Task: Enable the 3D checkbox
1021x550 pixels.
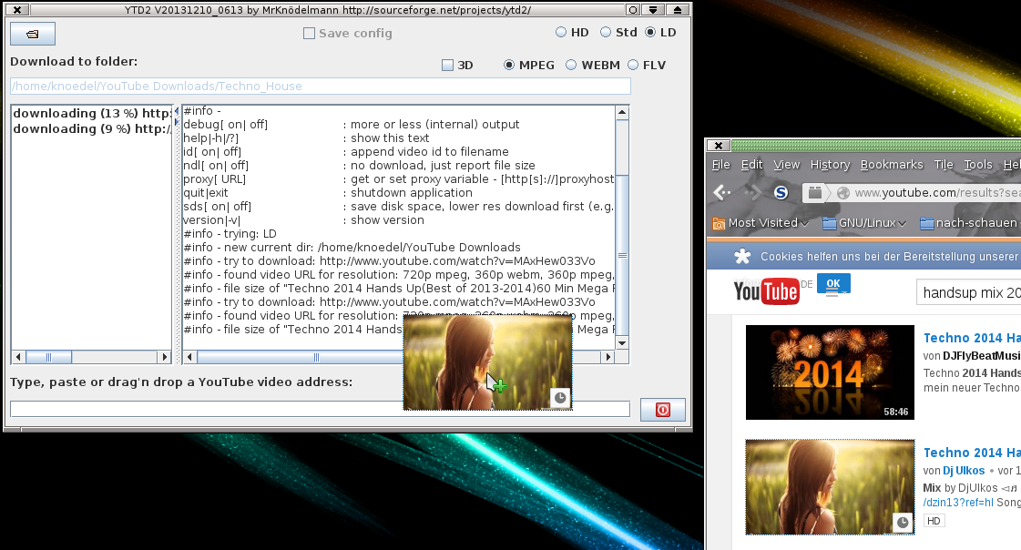Action: point(446,65)
